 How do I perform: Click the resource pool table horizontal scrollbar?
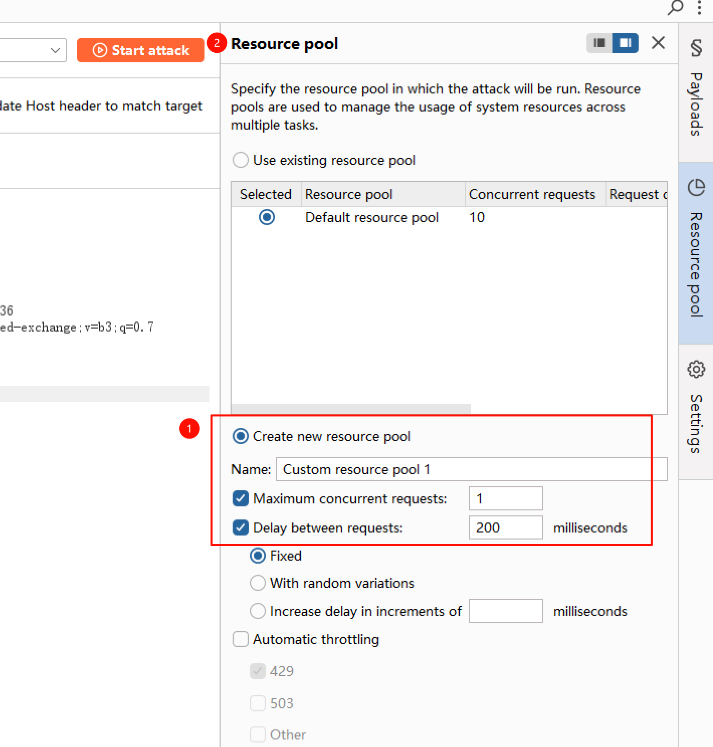351,409
